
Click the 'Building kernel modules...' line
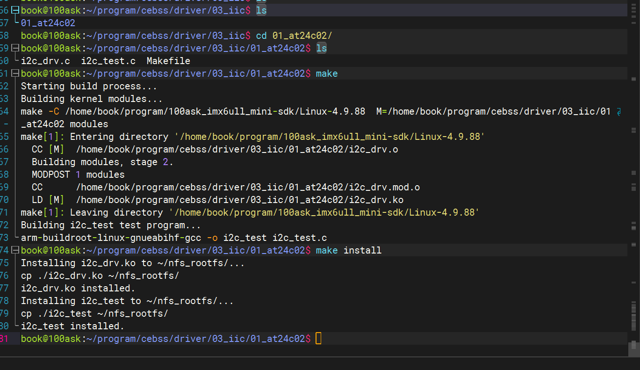92,98
